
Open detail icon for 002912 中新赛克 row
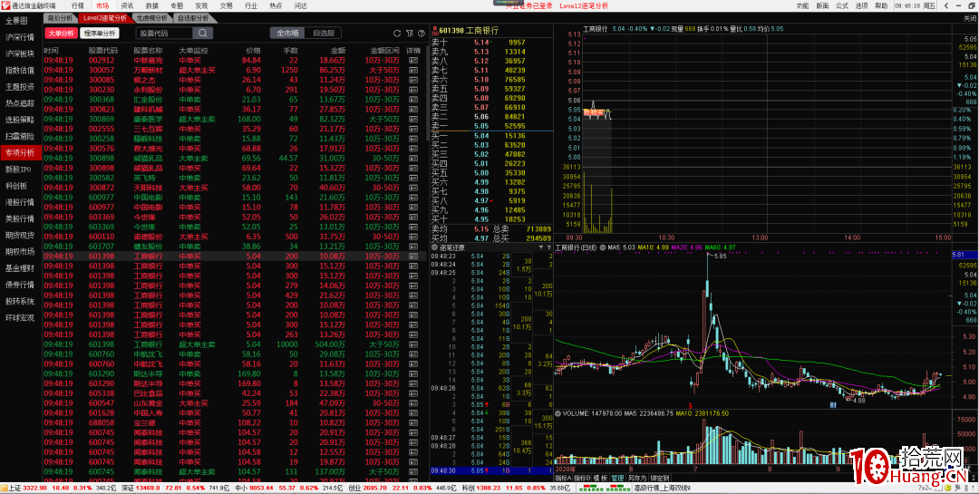412,61
